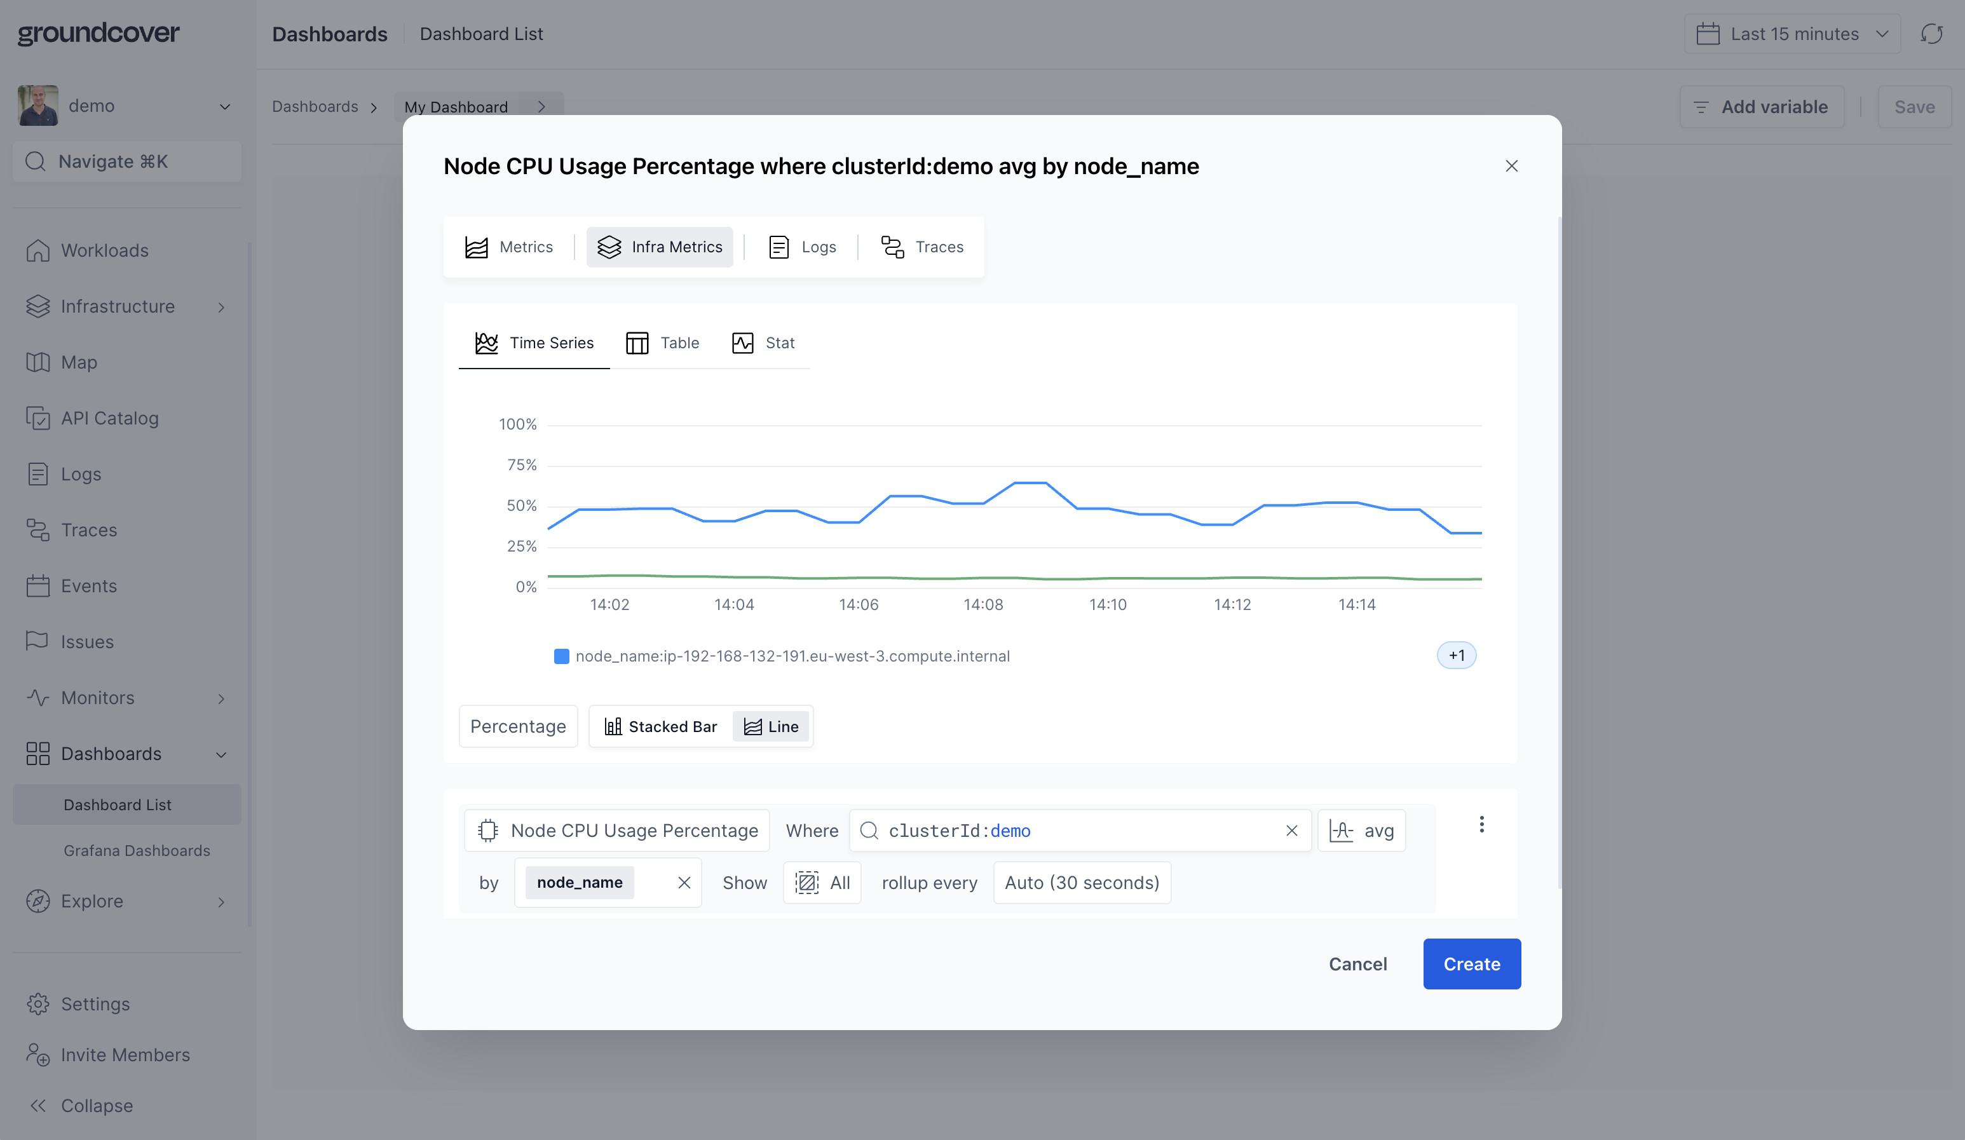Clear the clusterId:demo filter with X icon
This screenshot has width=1965, height=1140.
click(1291, 831)
